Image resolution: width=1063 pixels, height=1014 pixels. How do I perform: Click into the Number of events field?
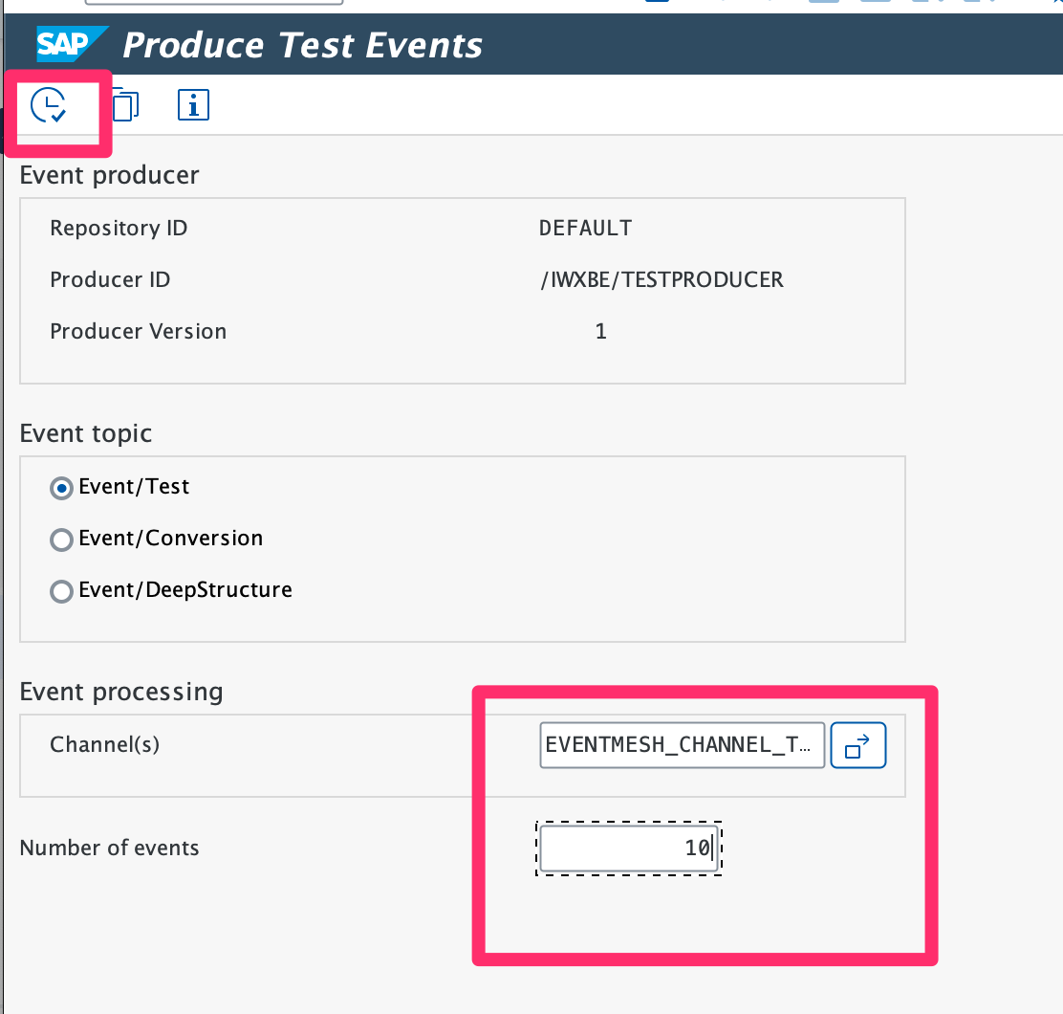pos(627,849)
